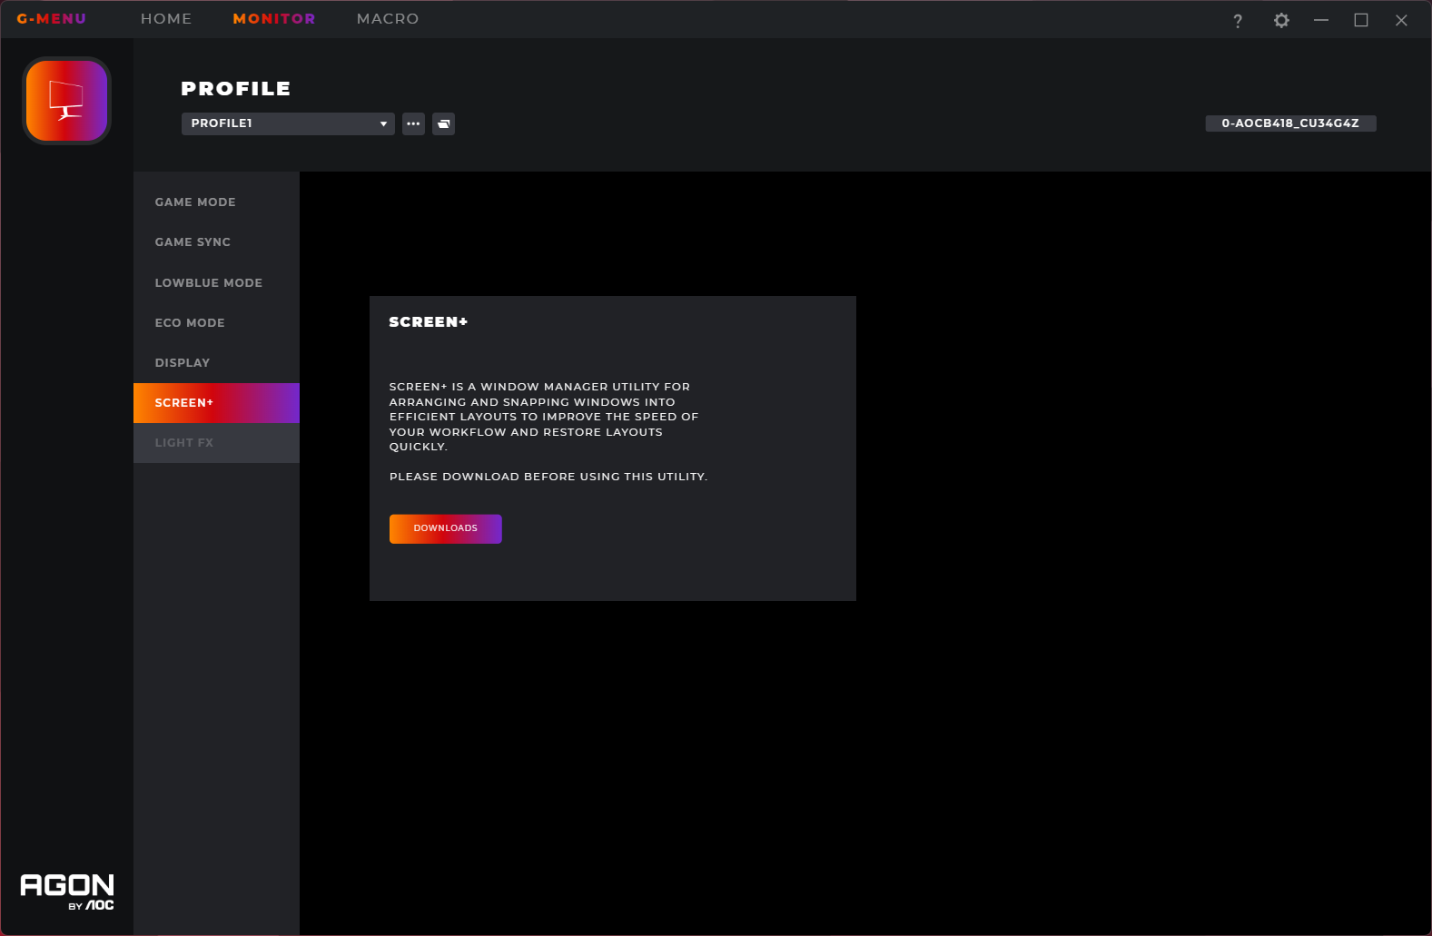Image resolution: width=1432 pixels, height=936 pixels.
Task: Click the monitor ID 0-AOCB418_CU34G4Z label
Action: pos(1290,123)
